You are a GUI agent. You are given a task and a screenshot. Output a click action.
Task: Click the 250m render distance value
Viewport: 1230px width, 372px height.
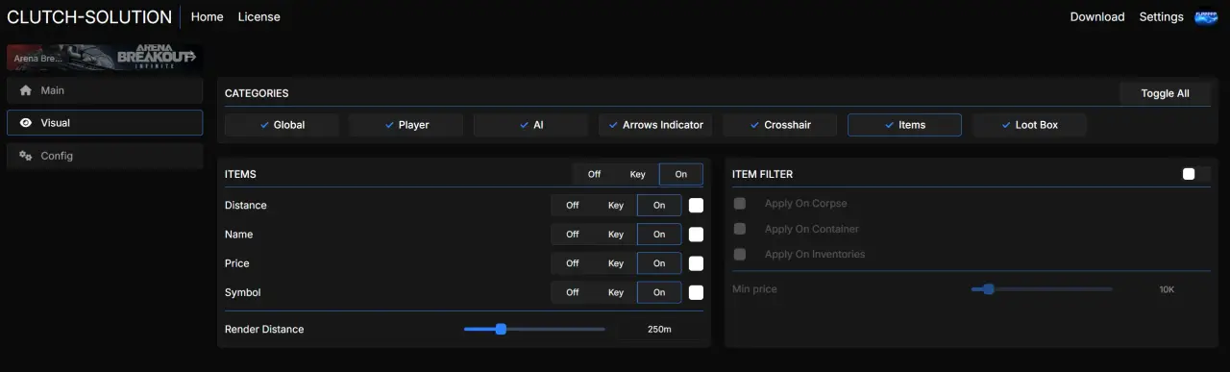659,329
